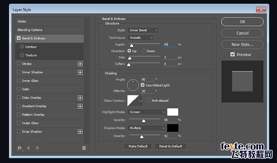Add another Drop Shadow with plus icon
The height and width of the screenshot is (163, 277).
coord(80,132)
